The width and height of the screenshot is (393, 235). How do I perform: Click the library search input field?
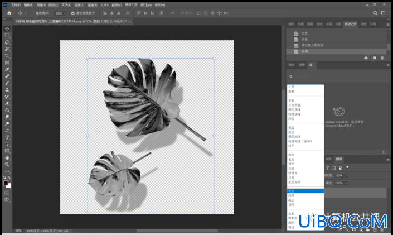[338, 76]
